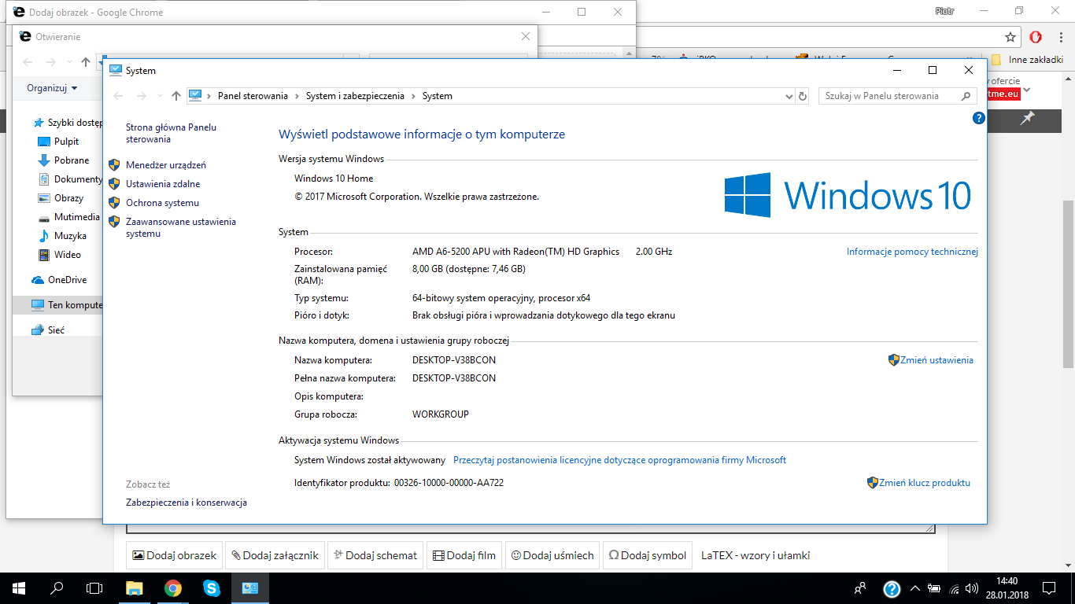Viewport: 1075px width, 604px height.
Task: Check battery status in the tray
Action: 935,588
